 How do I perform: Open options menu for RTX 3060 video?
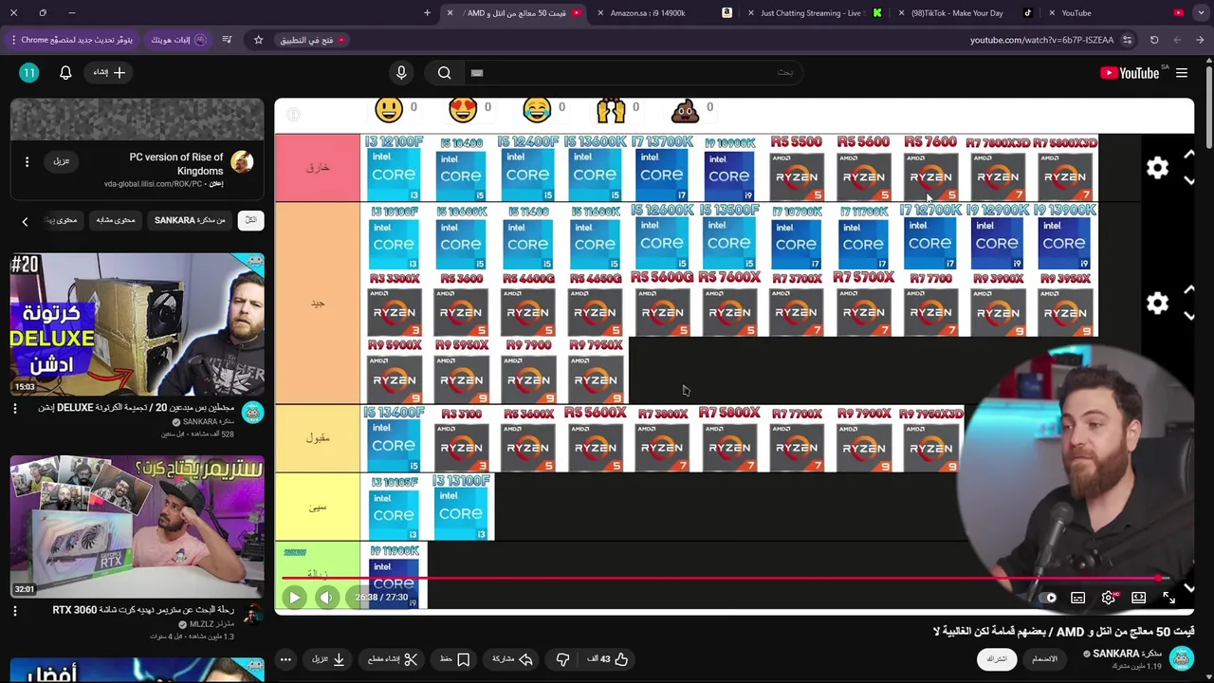coord(14,611)
